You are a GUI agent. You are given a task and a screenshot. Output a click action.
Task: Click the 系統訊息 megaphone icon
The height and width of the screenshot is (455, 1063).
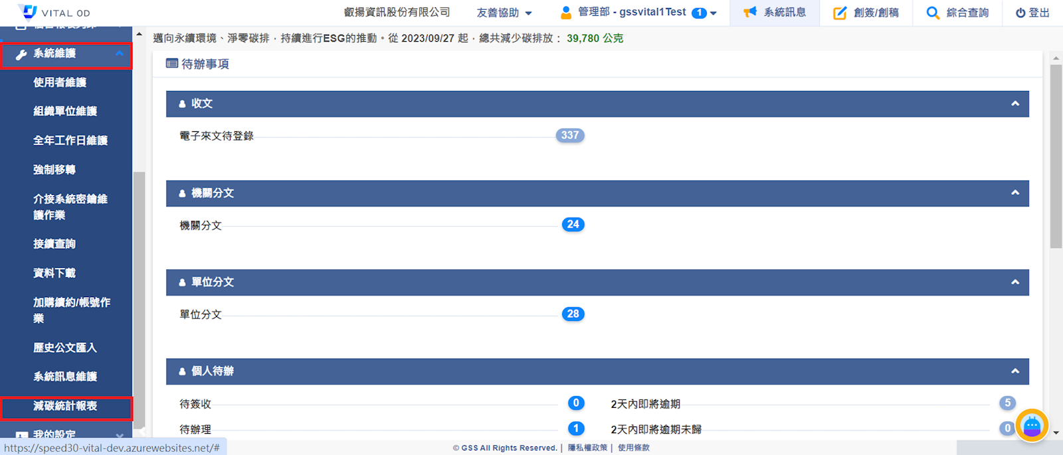click(750, 13)
